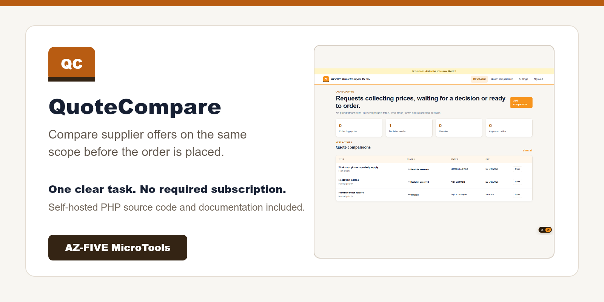The width and height of the screenshot is (604, 302).
Task: Click the Workshop gloves title text
Action: (x=358, y=167)
